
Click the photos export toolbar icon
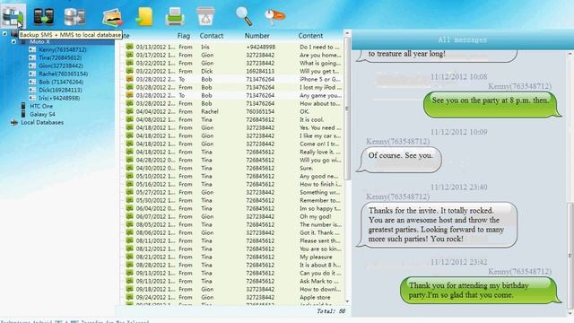coord(112,17)
